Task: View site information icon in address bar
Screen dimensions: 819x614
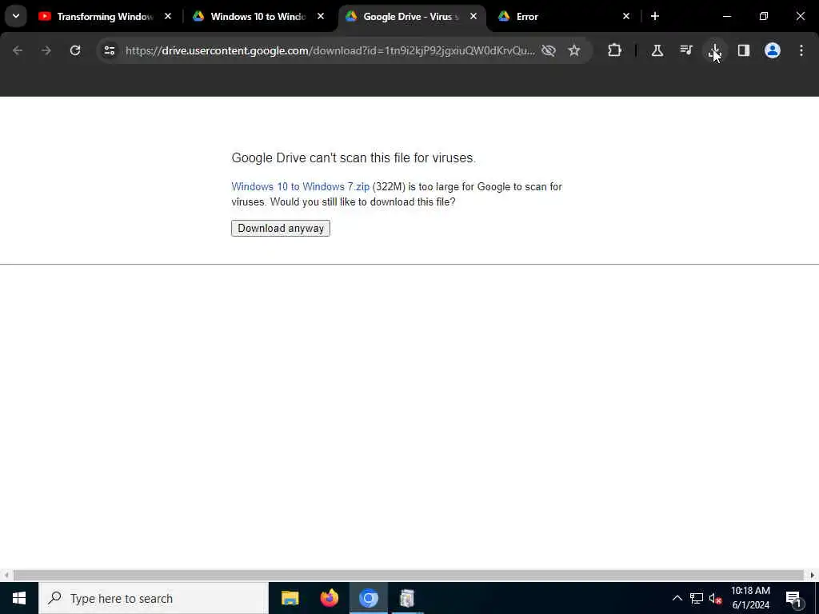Action: click(x=109, y=50)
